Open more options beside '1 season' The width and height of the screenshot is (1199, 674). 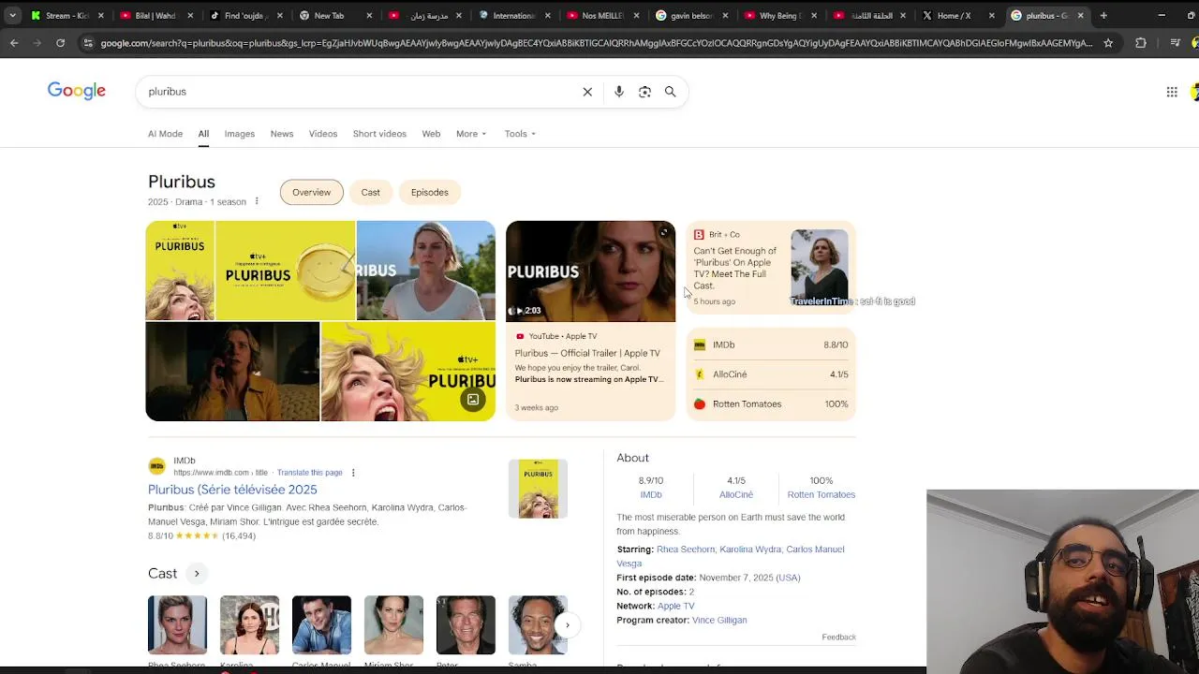coord(257,201)
